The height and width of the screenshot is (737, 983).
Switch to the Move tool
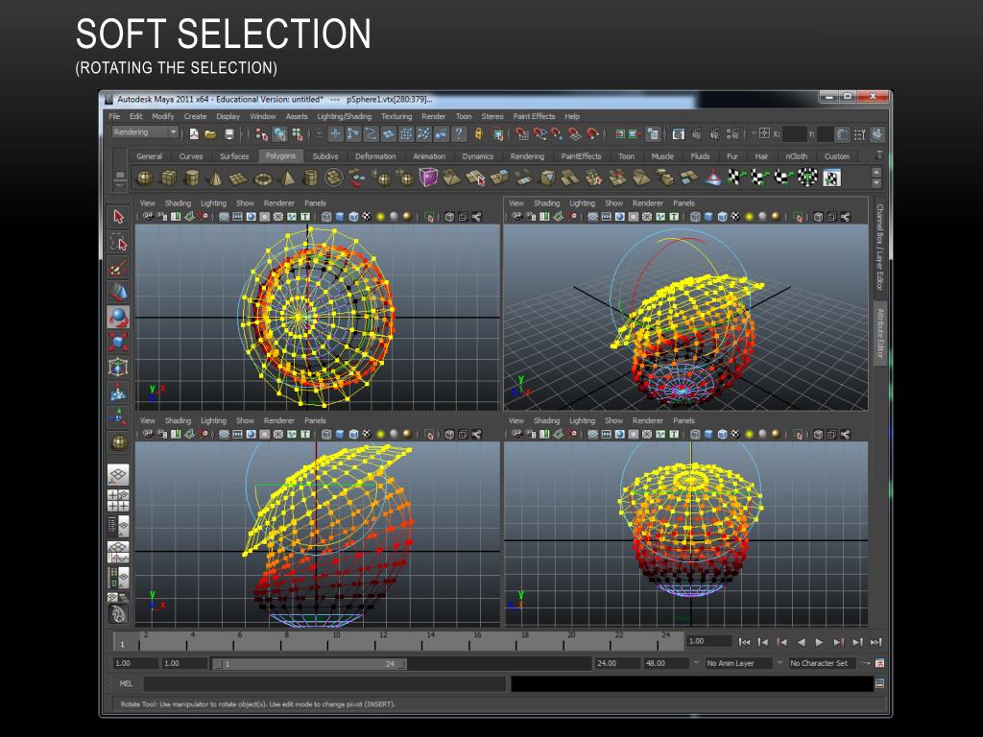[x=118, y=292]
